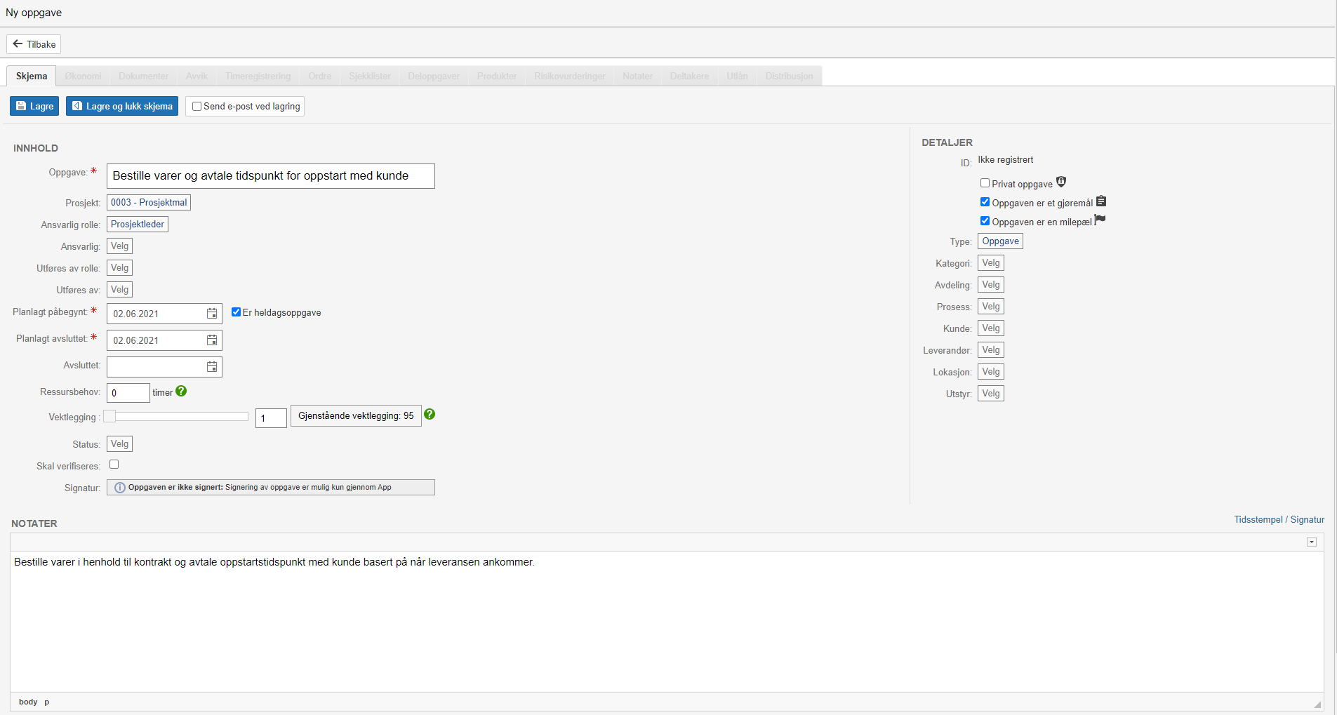Screen dimensions: 1337x715
Task: Uncheck Er heldagsoppgave checkbox
Action: click(237, 312)
